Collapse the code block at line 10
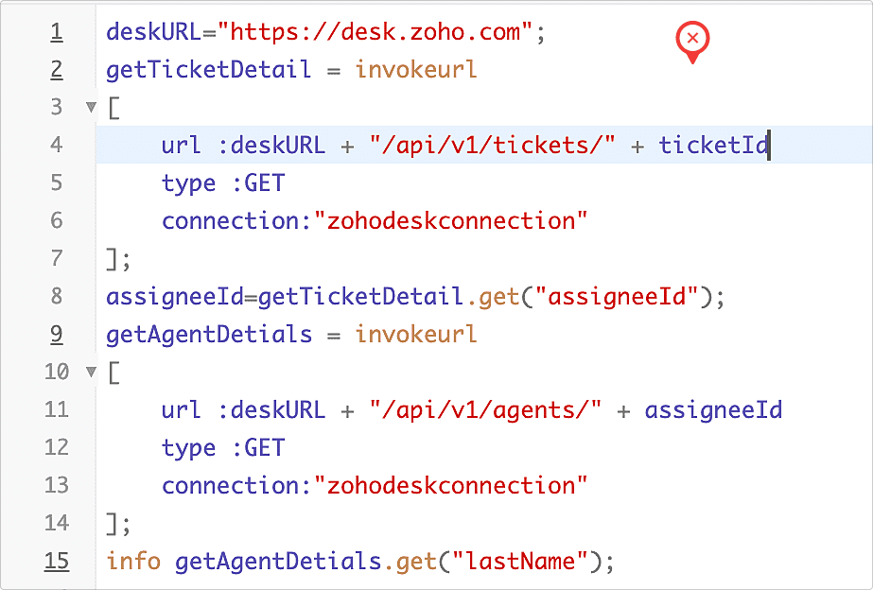Image resolution: width=873 pixels, height=590 pixels. tap(92, 372)
